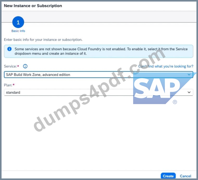
Task: Click the step 1 wizard circle
Action: pyautogui.click(x=18, y=22)
